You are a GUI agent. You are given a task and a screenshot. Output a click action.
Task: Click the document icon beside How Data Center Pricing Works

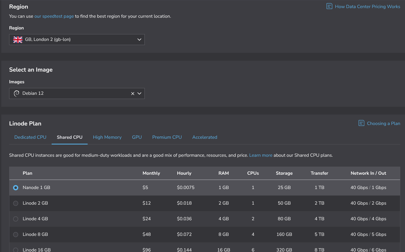[x=329, y=6]
